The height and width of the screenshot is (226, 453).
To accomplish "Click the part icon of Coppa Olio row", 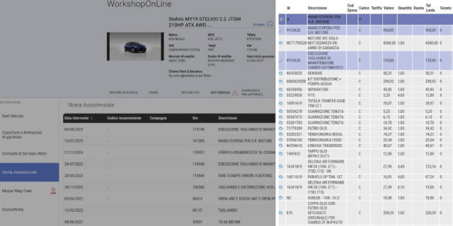I will (281, 213).
